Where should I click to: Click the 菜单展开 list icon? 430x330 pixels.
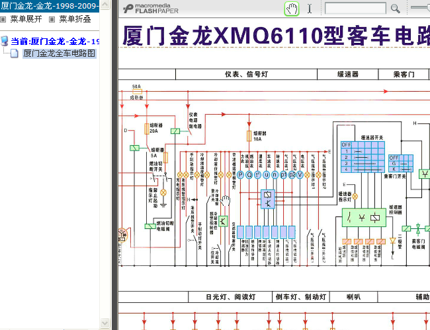click(x=3, y=19)
